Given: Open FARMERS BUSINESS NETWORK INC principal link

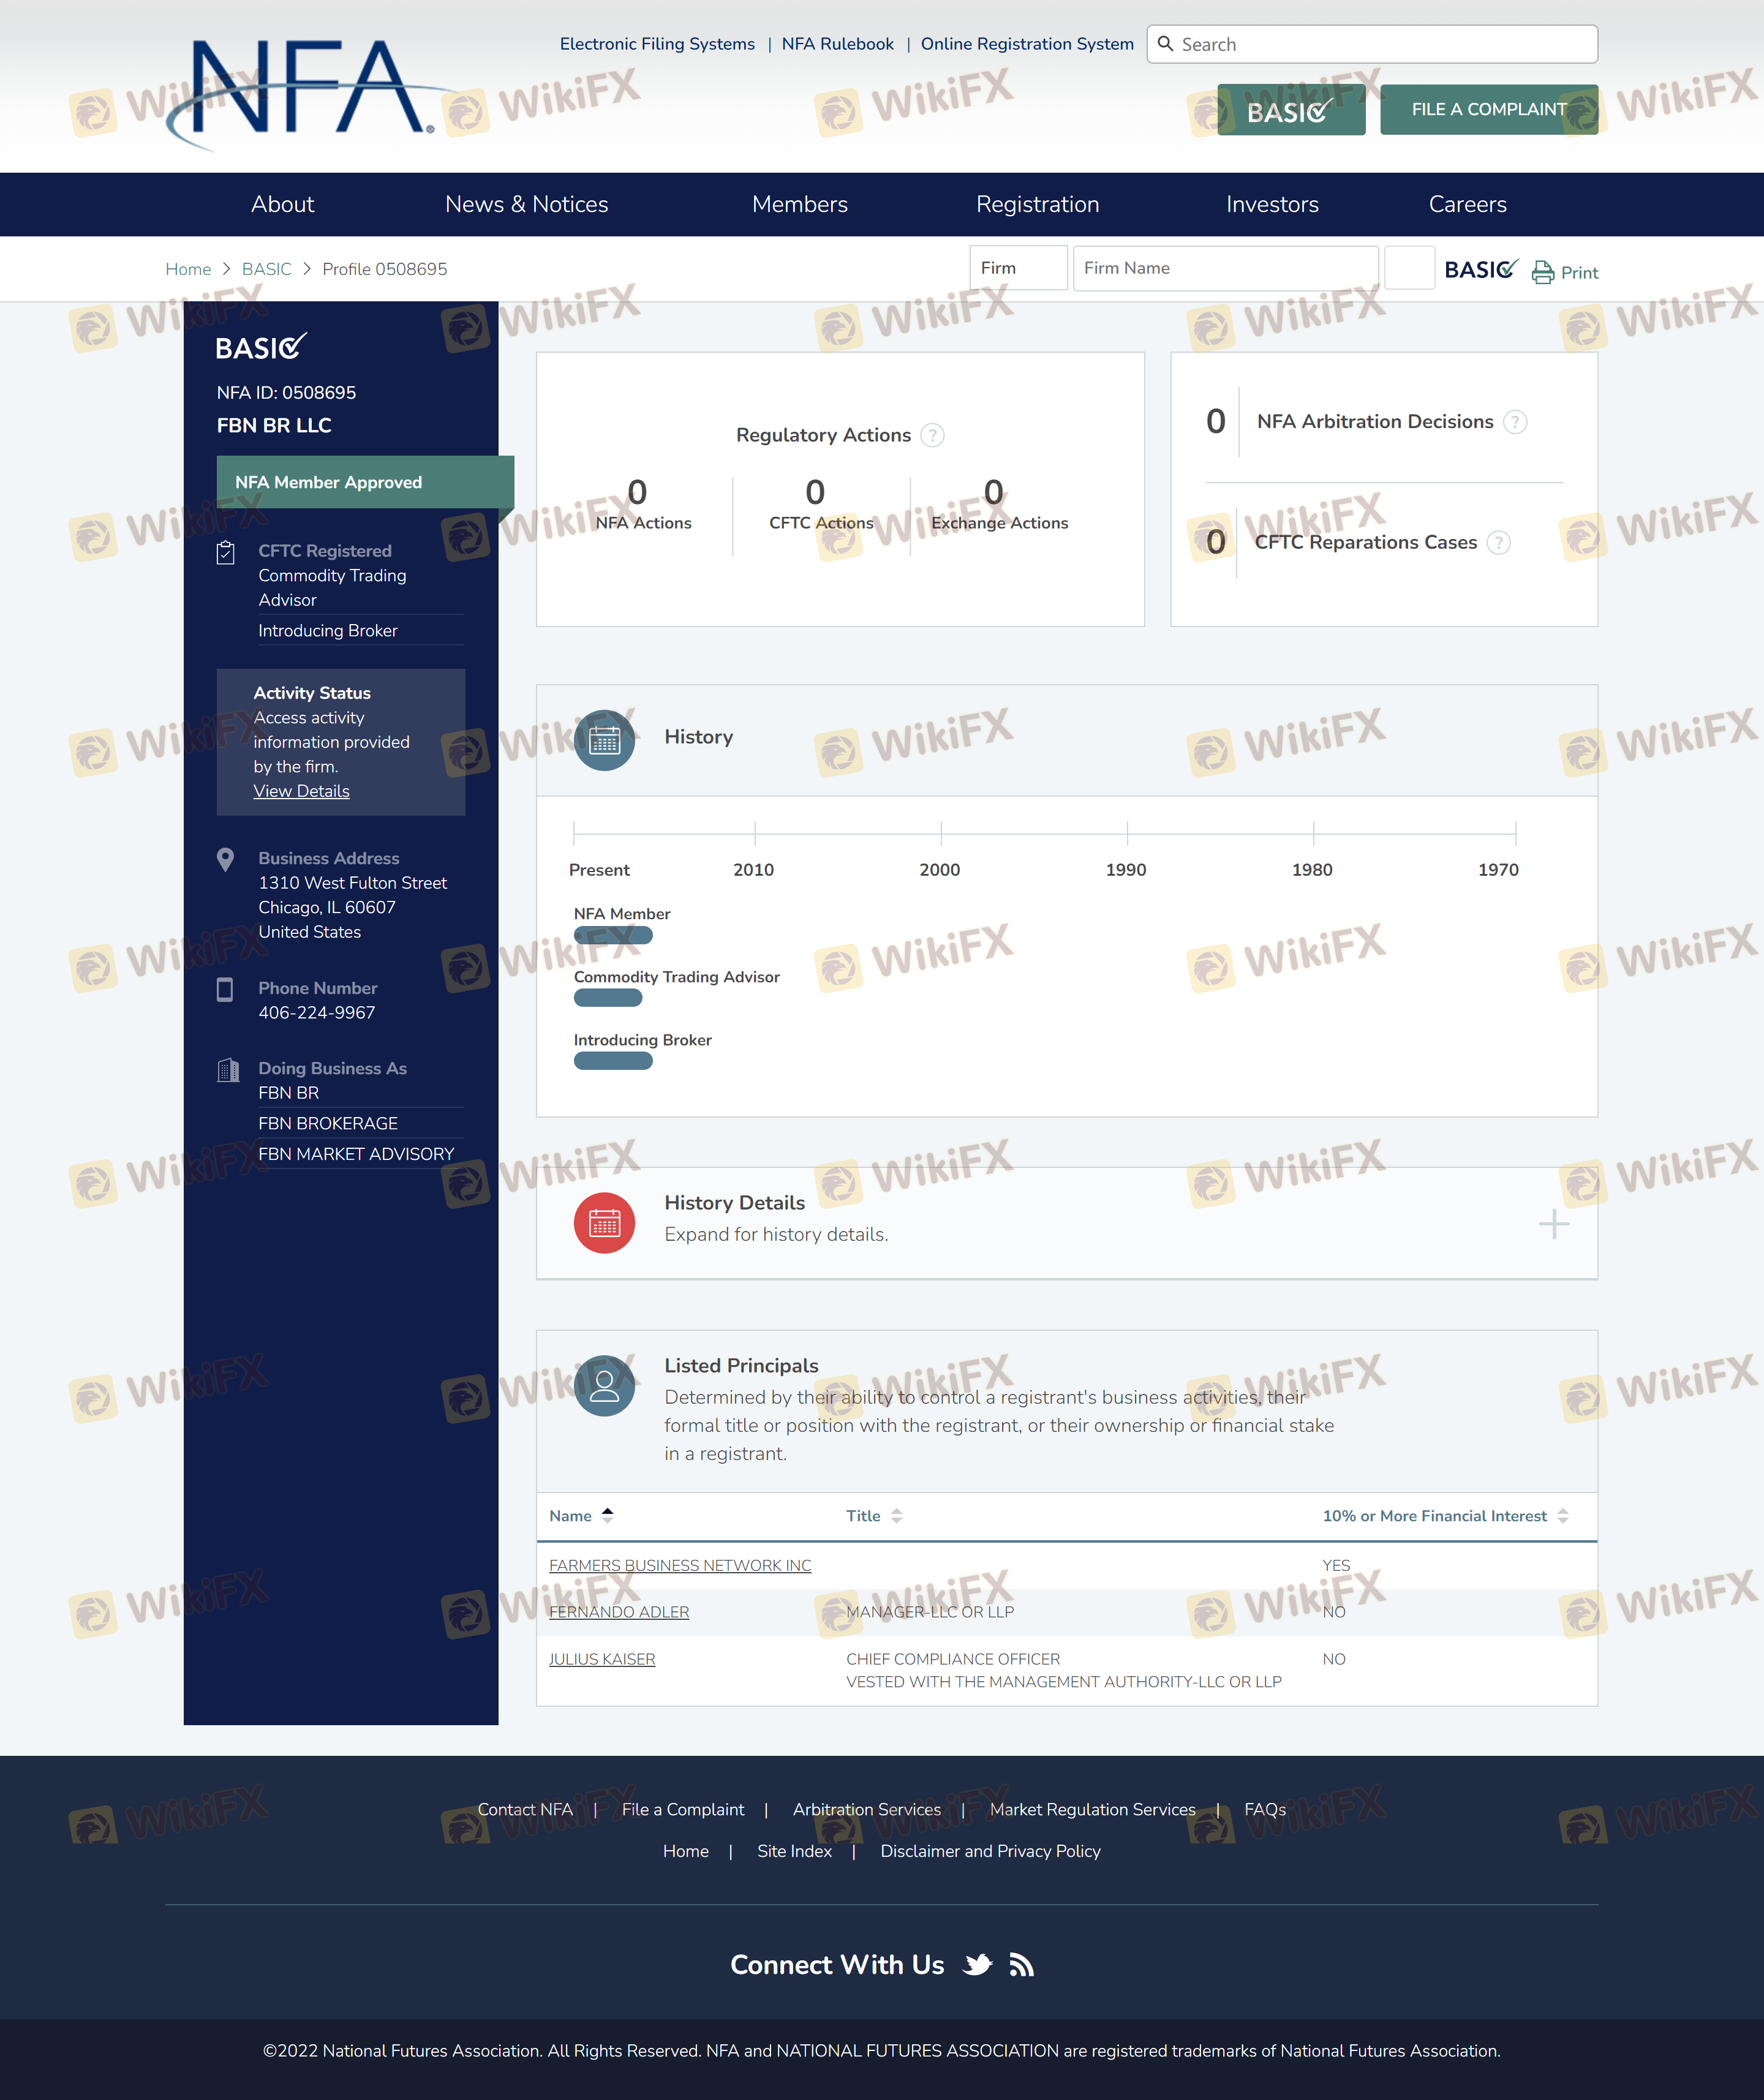Looking at the screenshot, I should pos(680,1565).
